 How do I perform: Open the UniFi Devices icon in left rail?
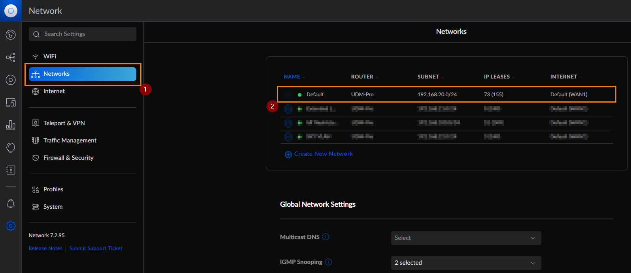point(11,80)
